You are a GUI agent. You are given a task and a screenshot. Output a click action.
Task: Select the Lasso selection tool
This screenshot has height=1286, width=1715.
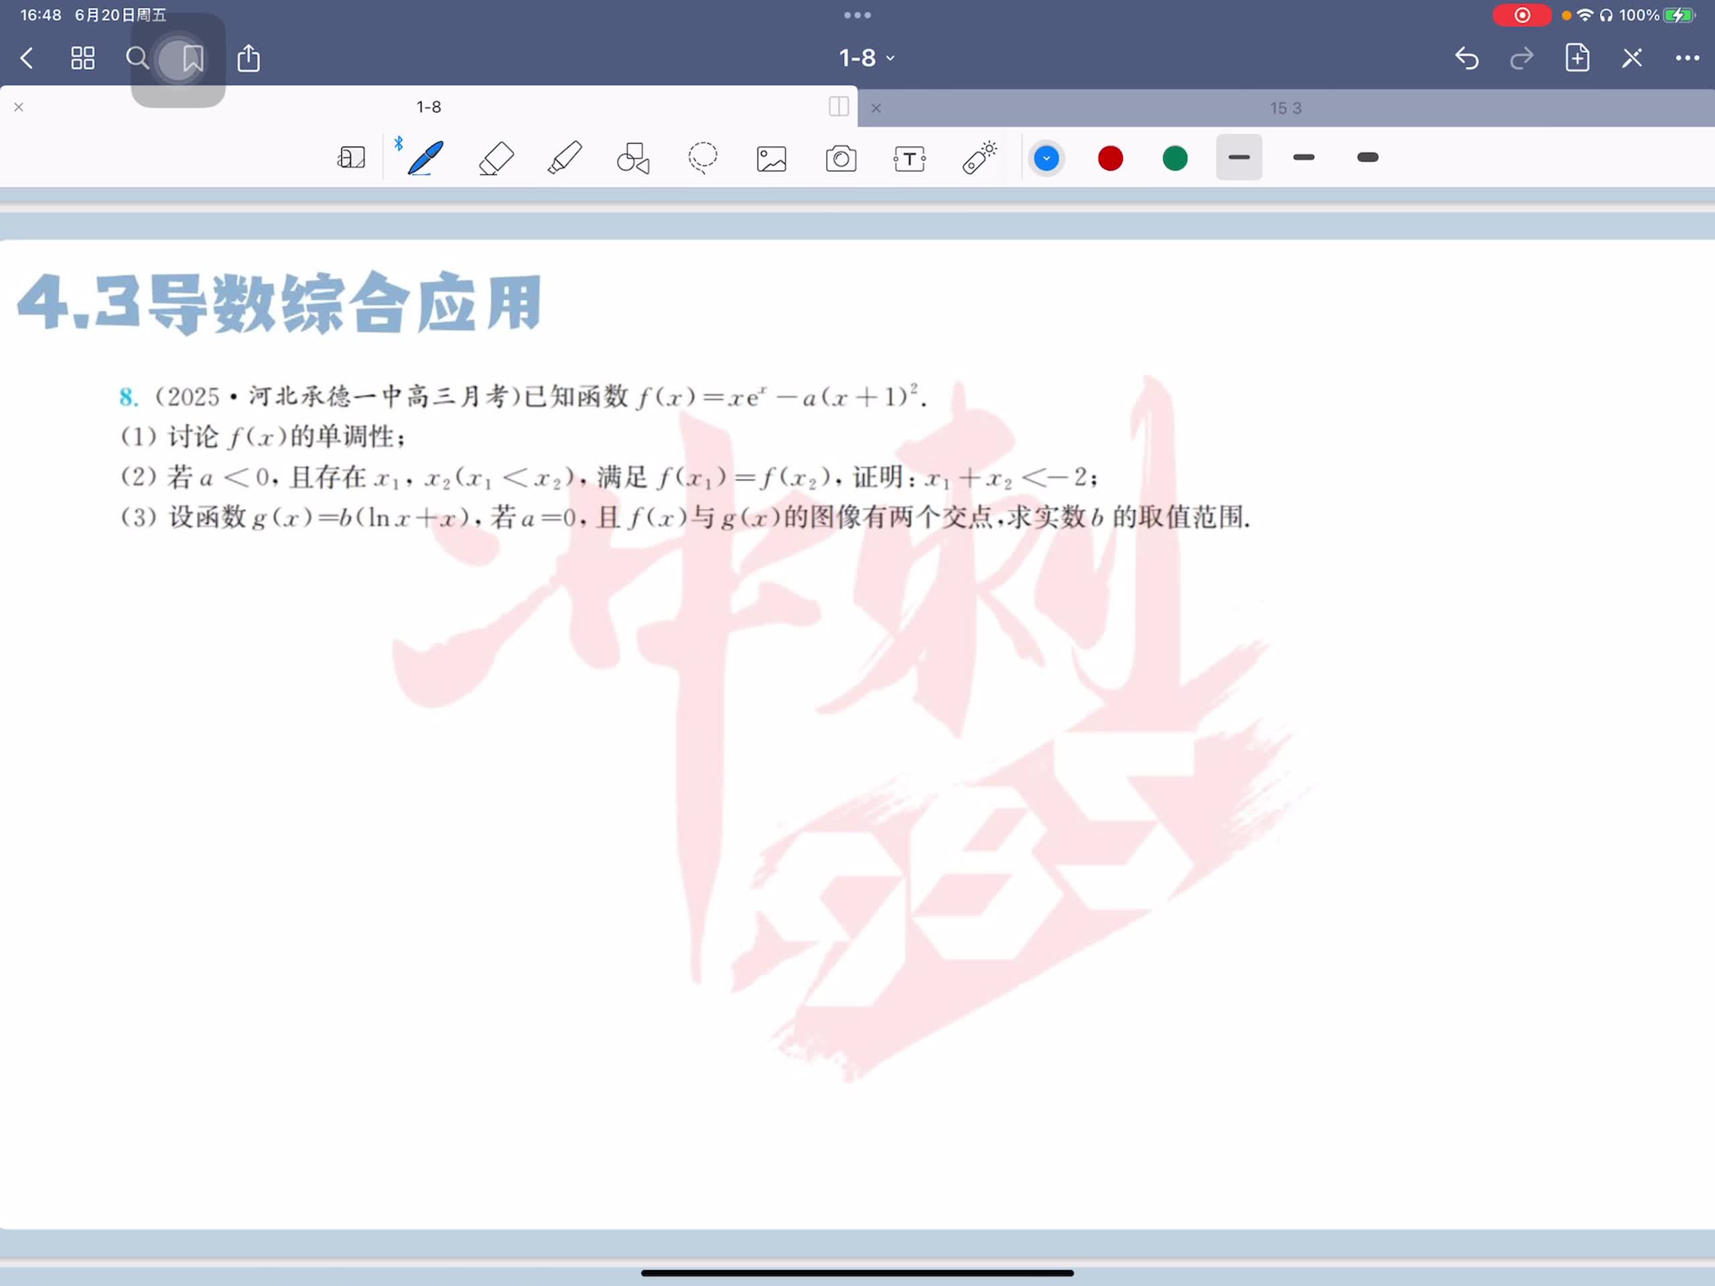703,158
